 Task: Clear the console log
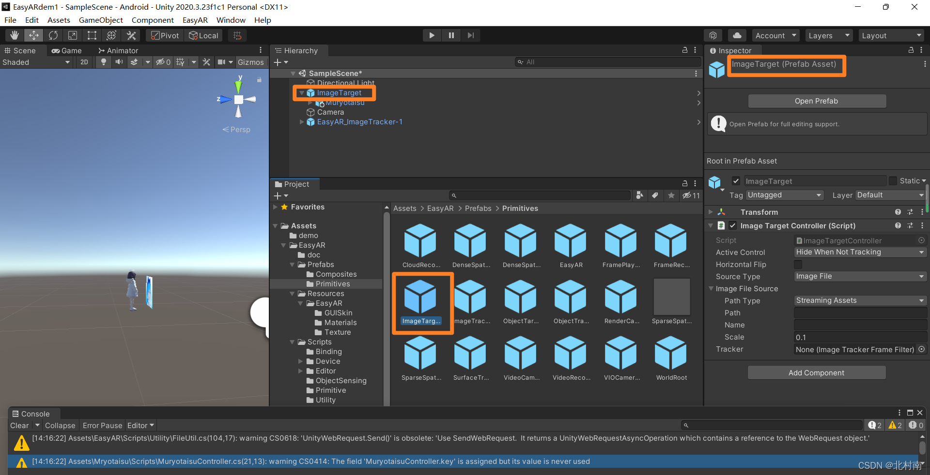[19, 425]
